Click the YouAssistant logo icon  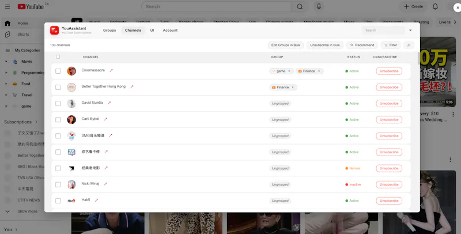(x=54, y=31)
